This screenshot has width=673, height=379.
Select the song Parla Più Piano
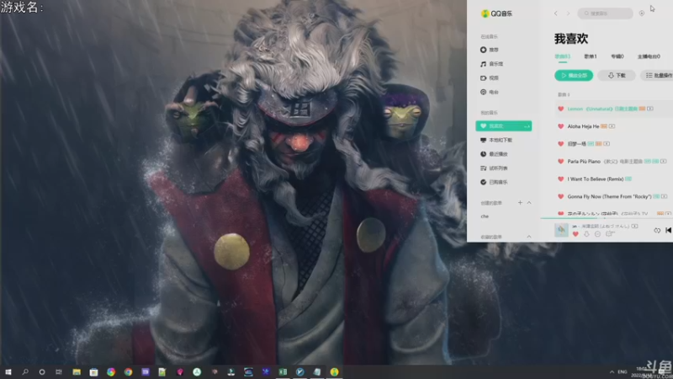tap(584, 162)
